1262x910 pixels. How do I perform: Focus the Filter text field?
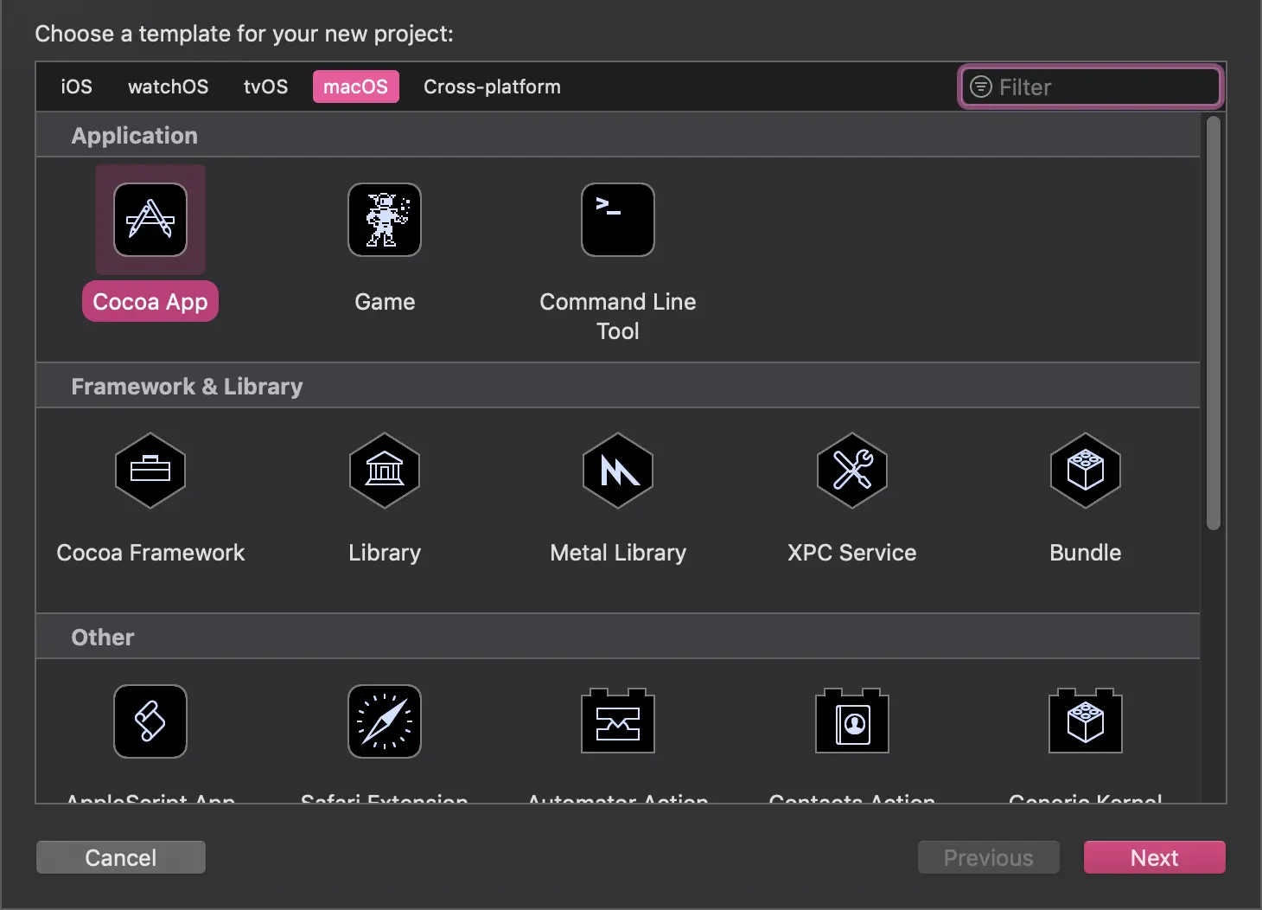(x=1091, y=87)
